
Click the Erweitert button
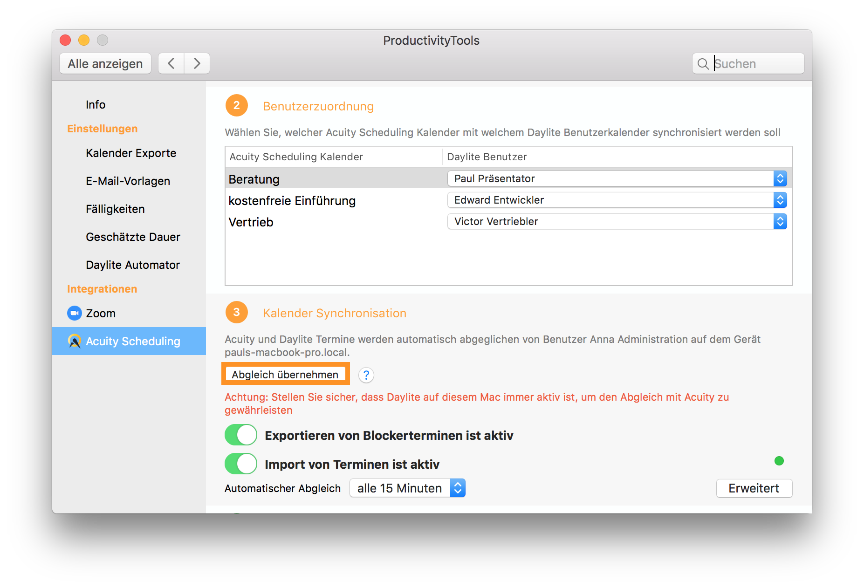click(754, 488)
